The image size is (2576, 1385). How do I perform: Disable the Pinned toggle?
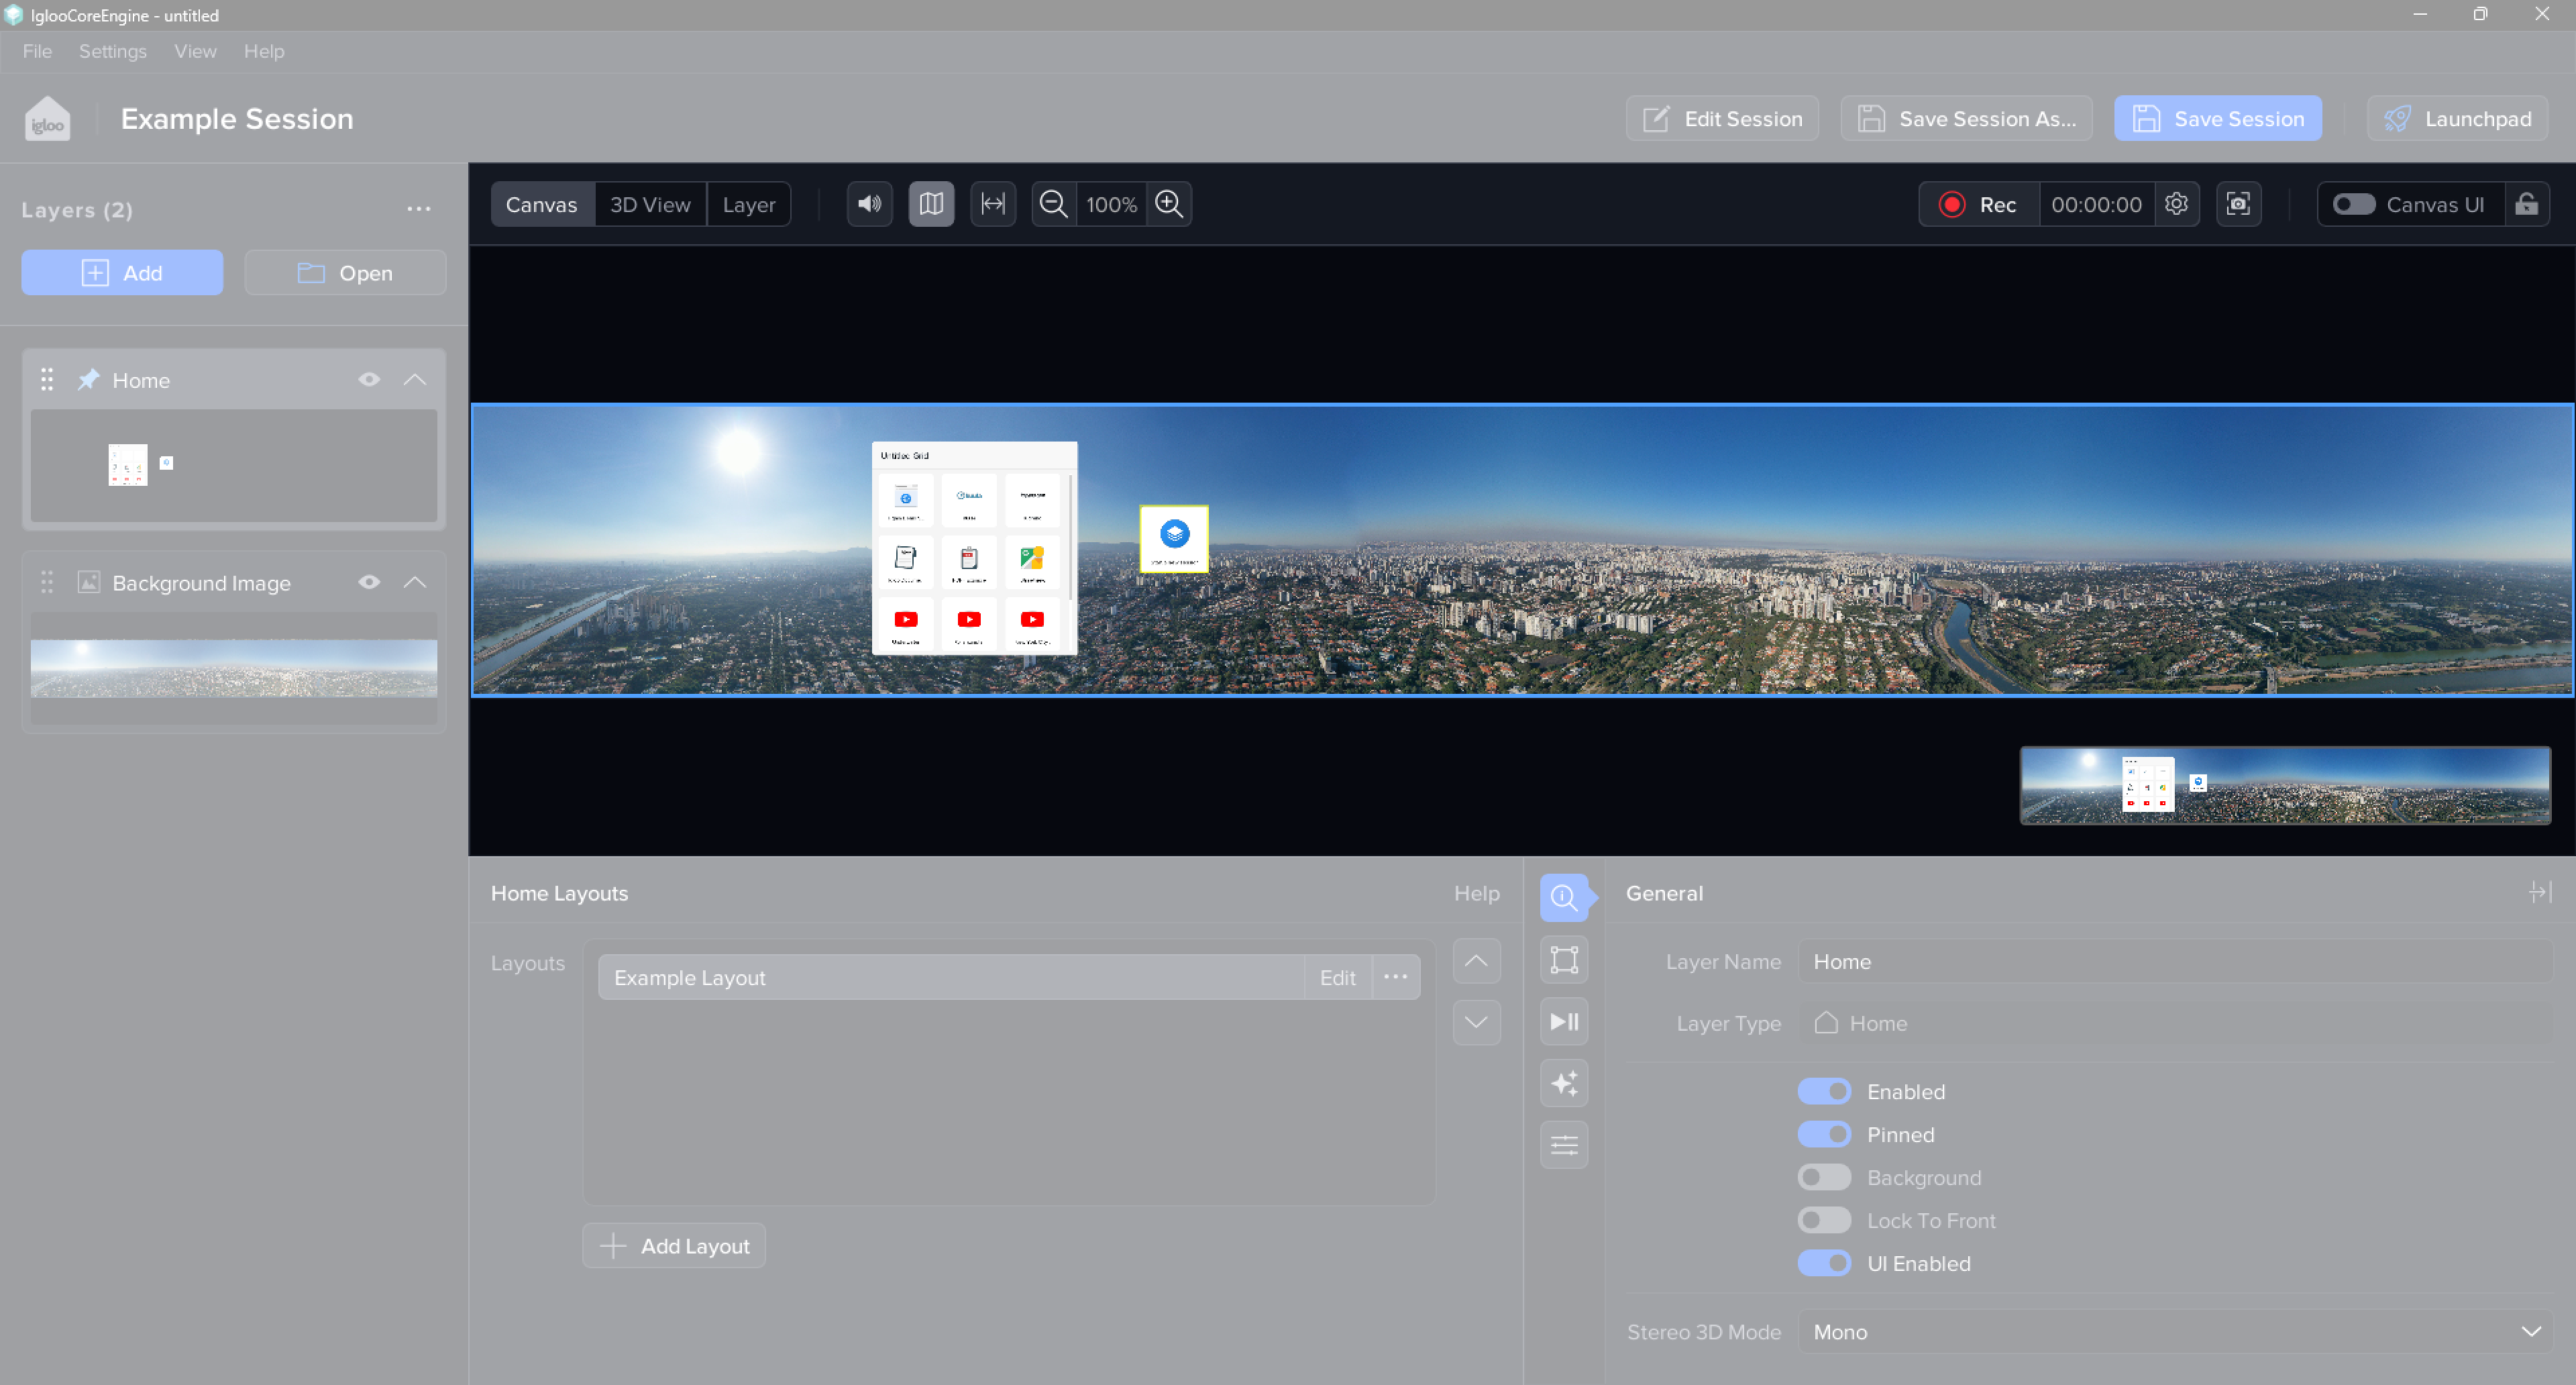[x=1824, y=1134]
